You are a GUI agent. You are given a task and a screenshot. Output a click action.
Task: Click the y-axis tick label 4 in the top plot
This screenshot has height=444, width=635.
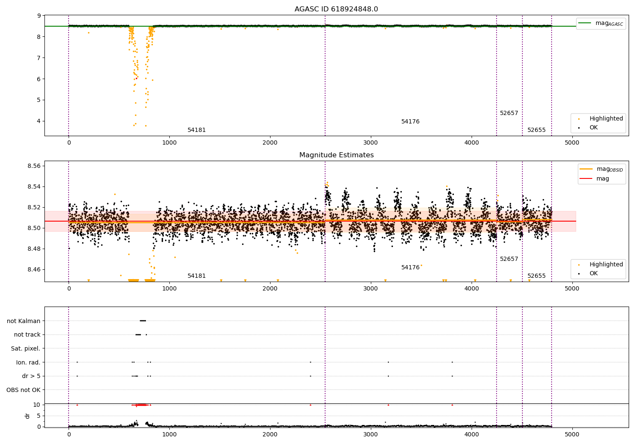[39, 121]
